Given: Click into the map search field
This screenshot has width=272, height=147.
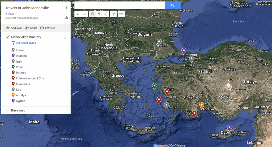Looking at the screenshot, I should coord(120,5).
